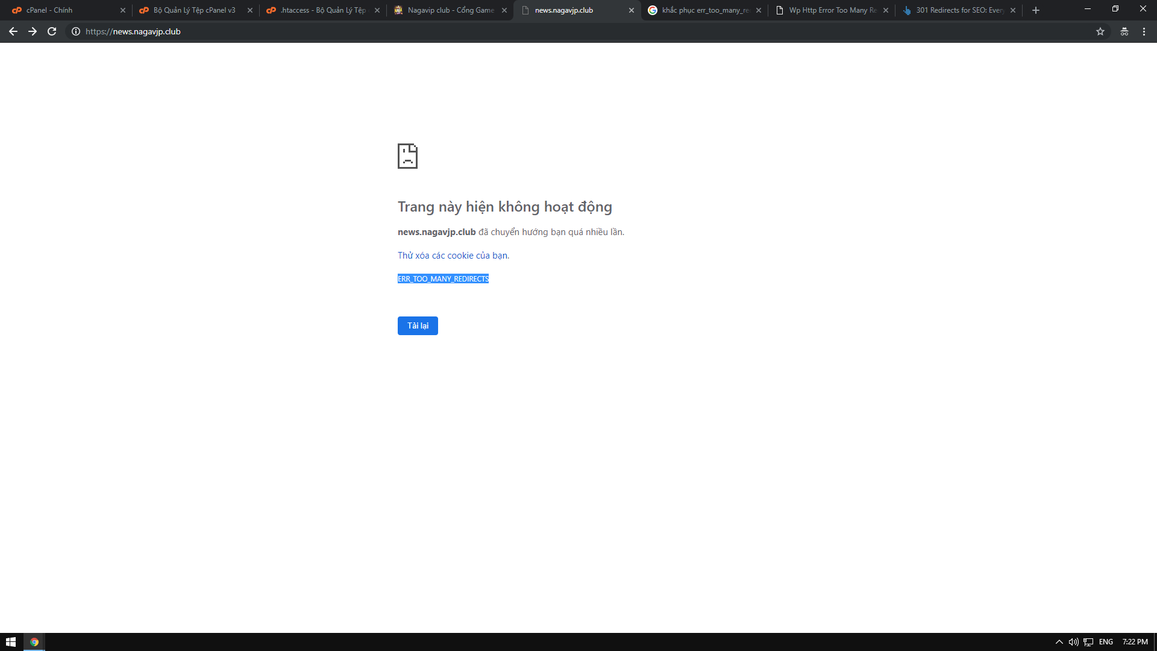Open the 301 Redirects for SEO tab
This screenshot has width=1157, height=651.
pos(955,10)
